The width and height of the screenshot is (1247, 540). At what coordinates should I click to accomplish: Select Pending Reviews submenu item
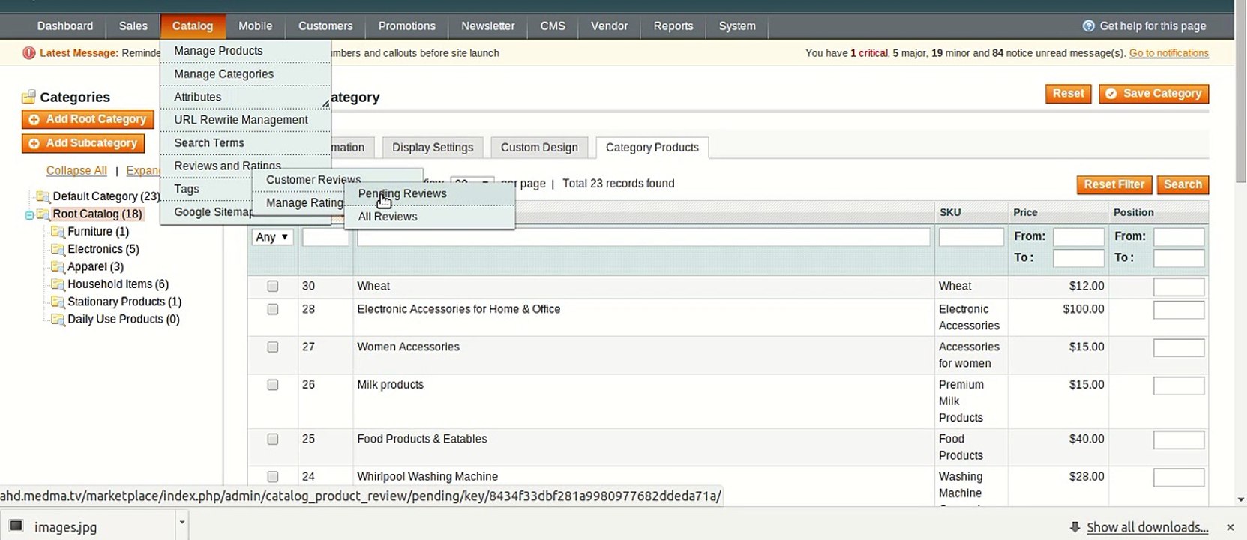pos(430,193)
